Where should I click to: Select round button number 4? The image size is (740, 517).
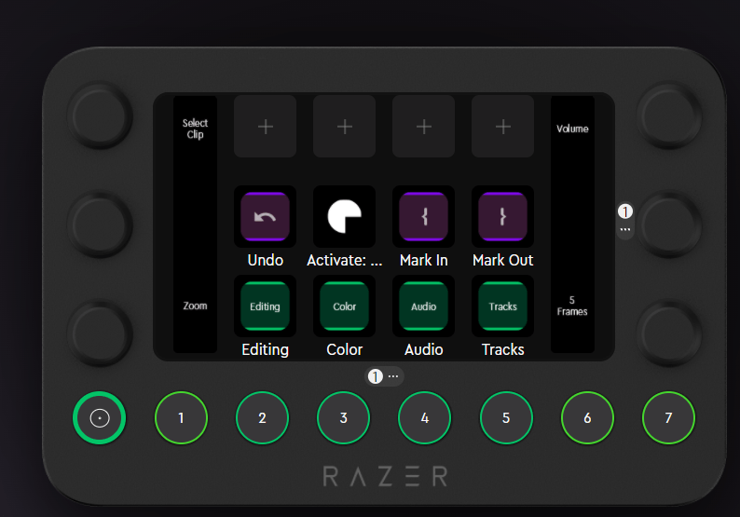pyautogui.click(x=425, y=418)
